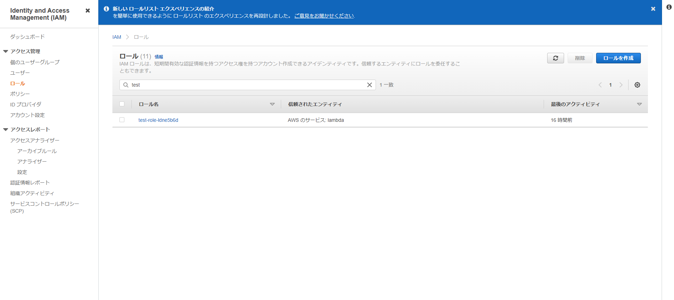Open アナライザー sub-item in sidebar
Screen dimensions: 674x300
point(32,161)
